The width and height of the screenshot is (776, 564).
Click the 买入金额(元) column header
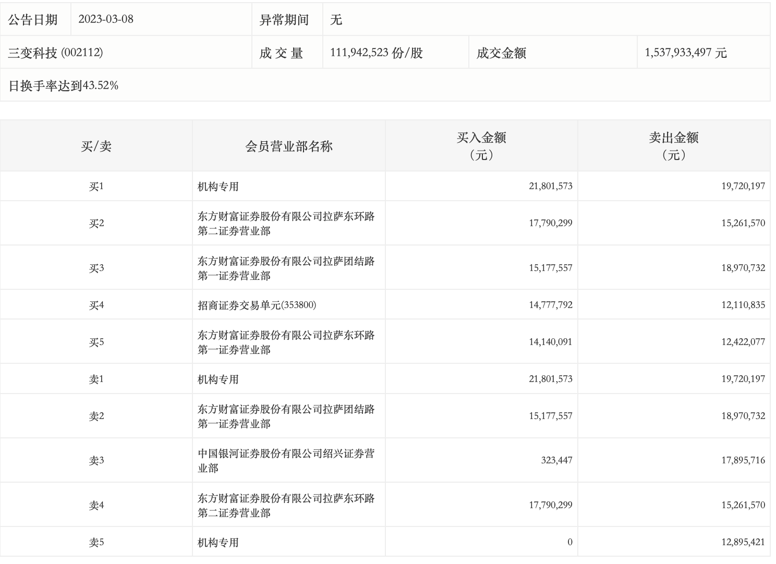(x=481, y=146)
